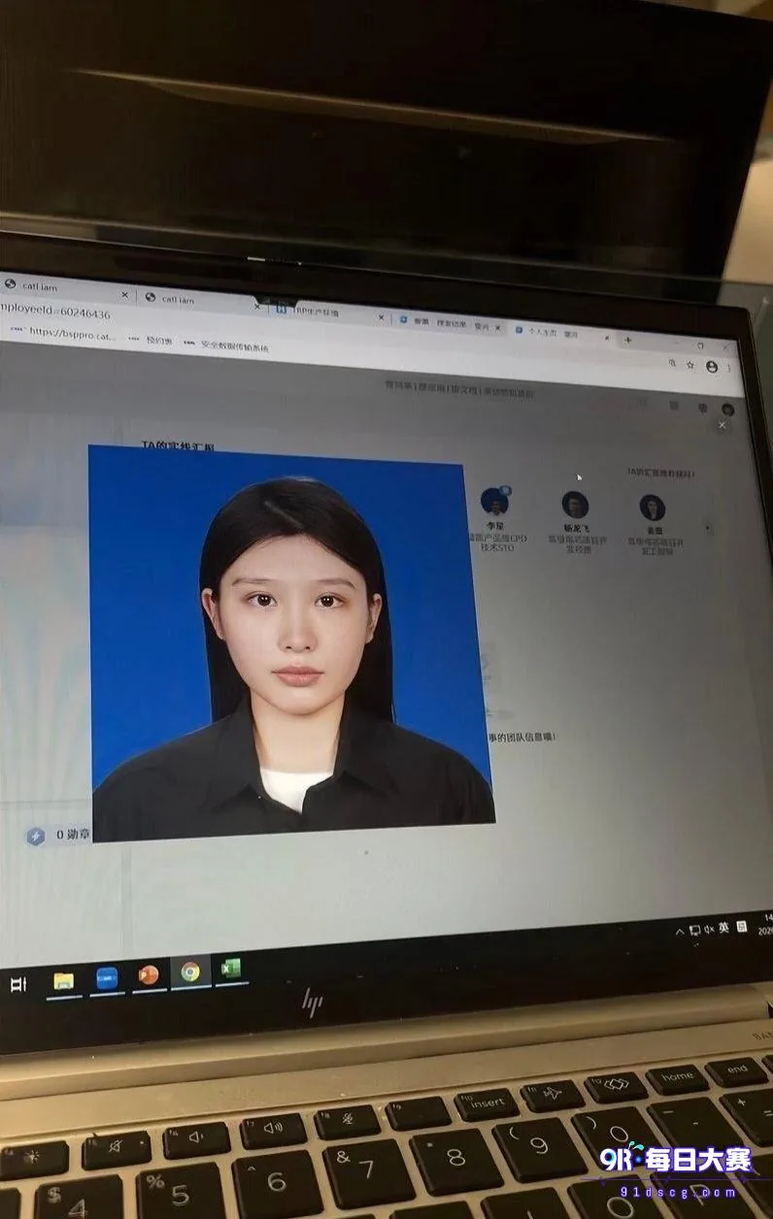Image resolution: width=773 pixels, height=1219 pixels.
Task: Open a new browser tab with plus button
Action: click(x=628, y=340)
